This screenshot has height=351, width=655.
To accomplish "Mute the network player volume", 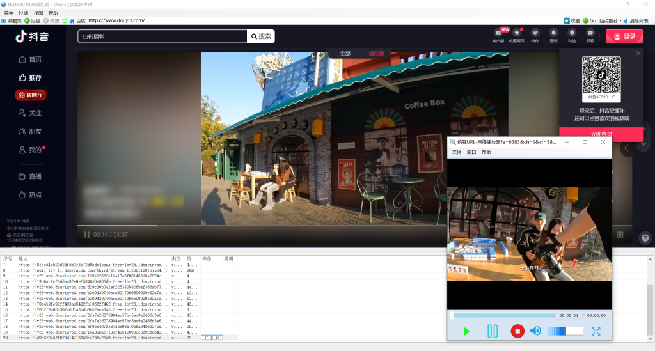I will coord(535,331).
